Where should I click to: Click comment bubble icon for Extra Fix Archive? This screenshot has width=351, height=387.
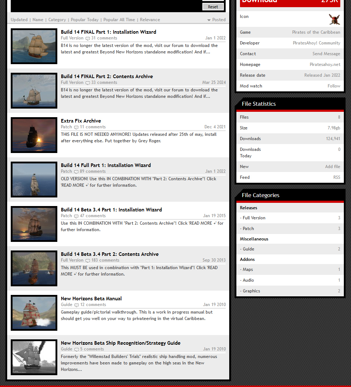(76, 127)
